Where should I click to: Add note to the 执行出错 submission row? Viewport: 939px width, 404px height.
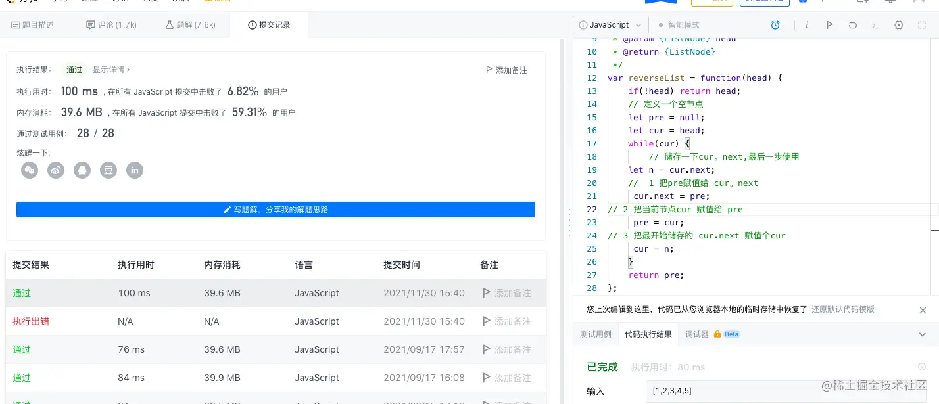506,321
